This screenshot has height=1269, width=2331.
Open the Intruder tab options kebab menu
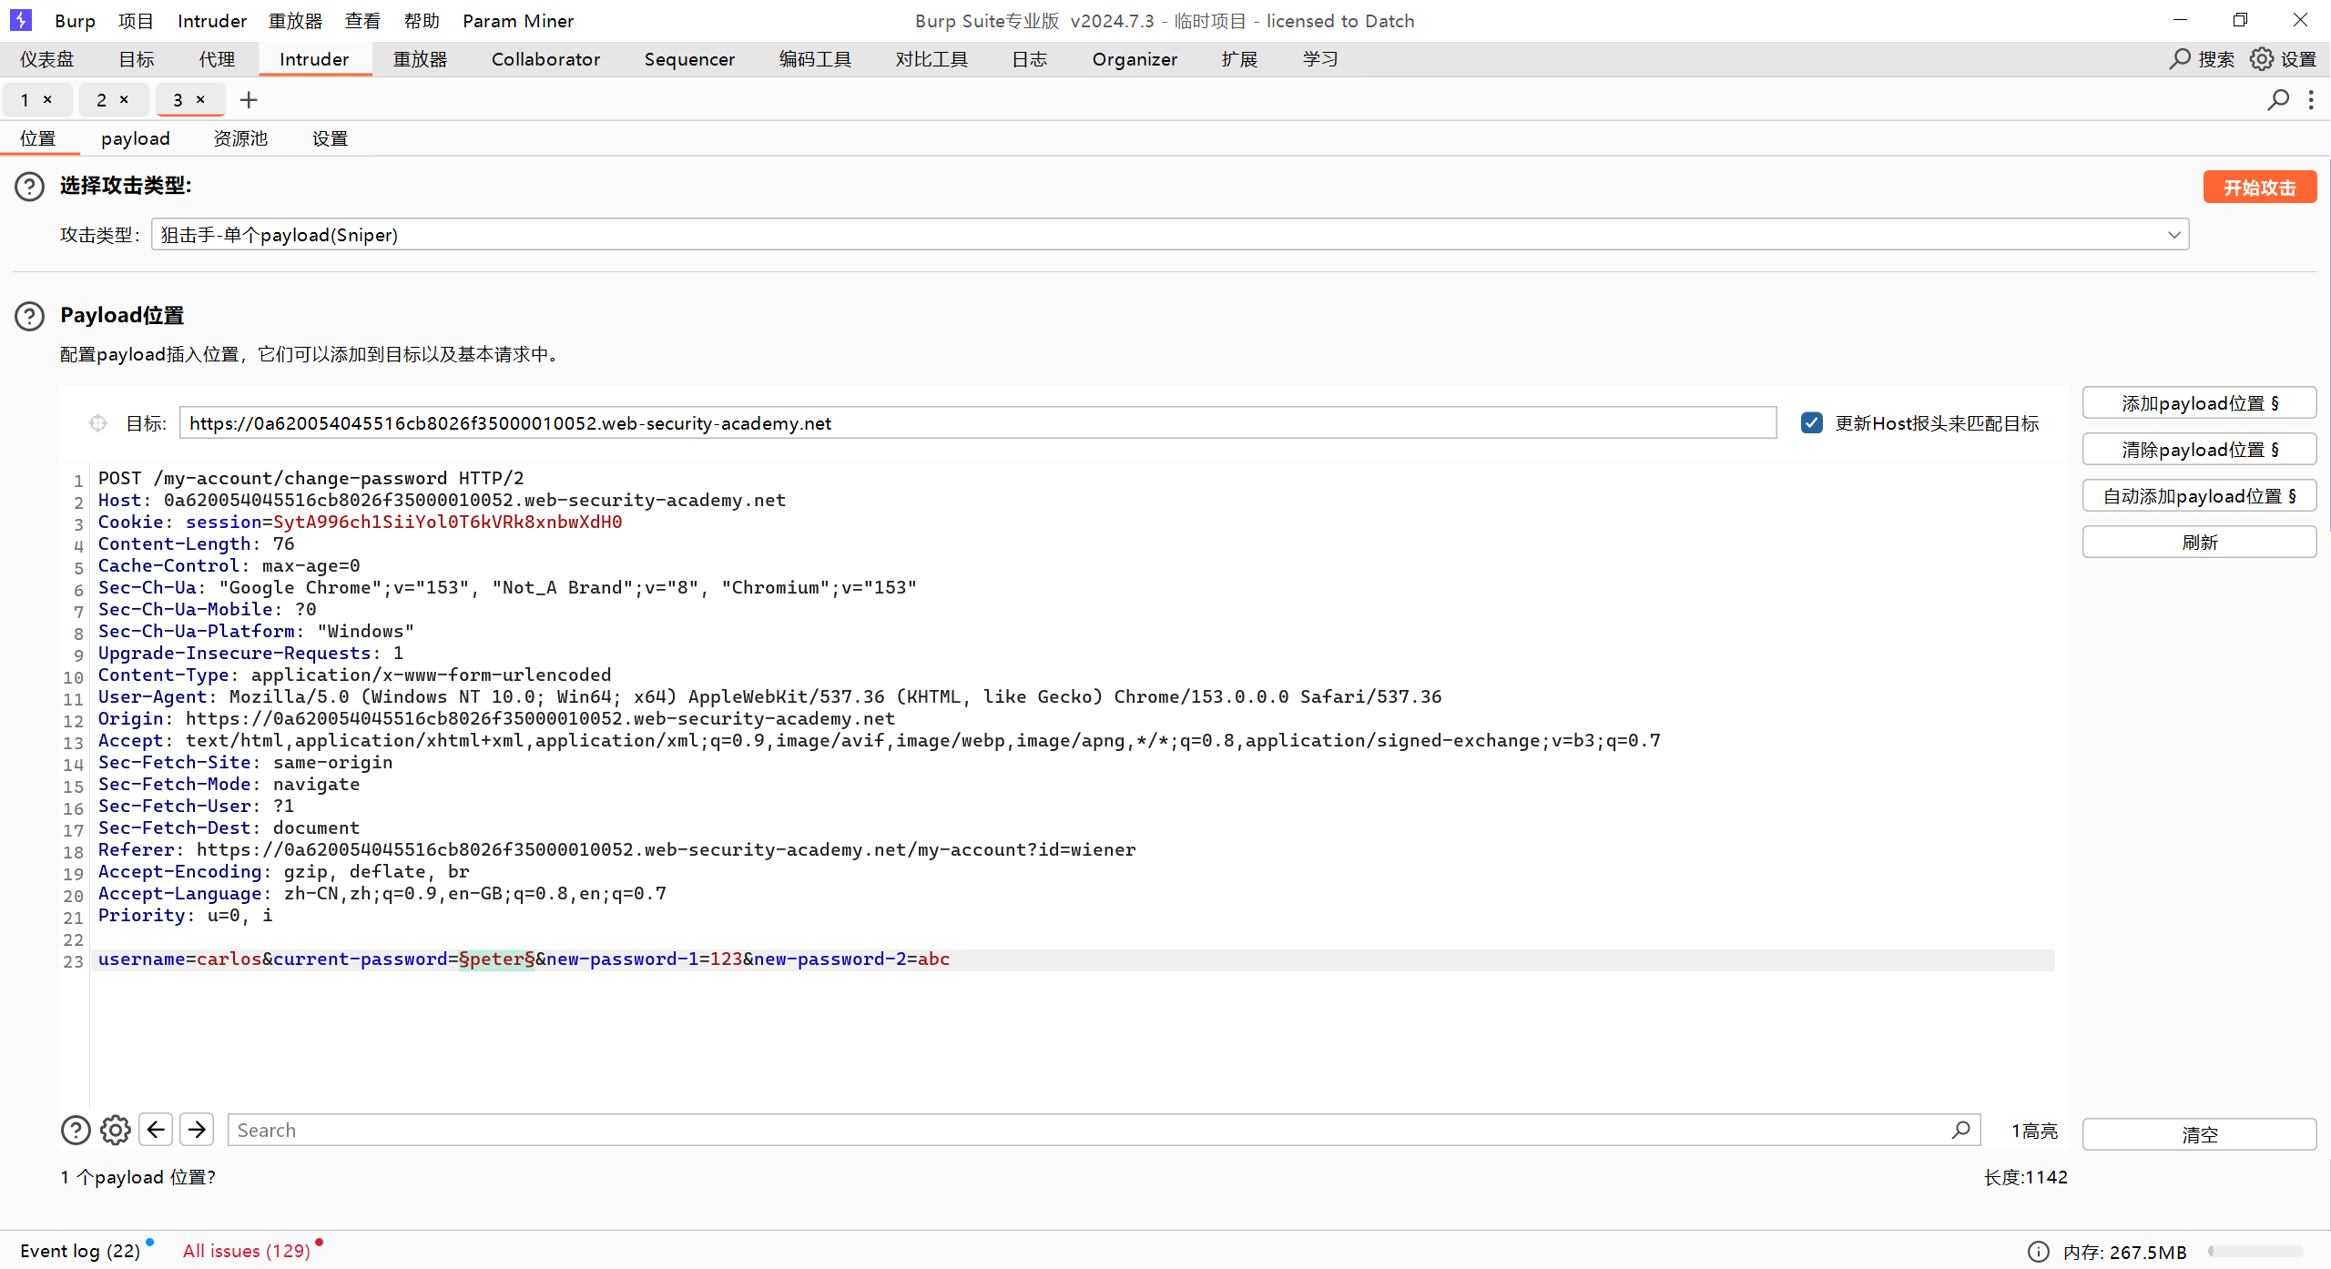coord(2311,100)
